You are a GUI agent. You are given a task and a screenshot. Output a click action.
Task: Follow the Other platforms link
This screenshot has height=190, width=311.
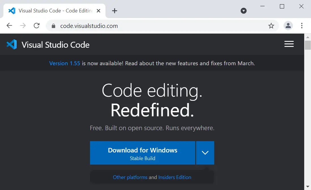130,177
